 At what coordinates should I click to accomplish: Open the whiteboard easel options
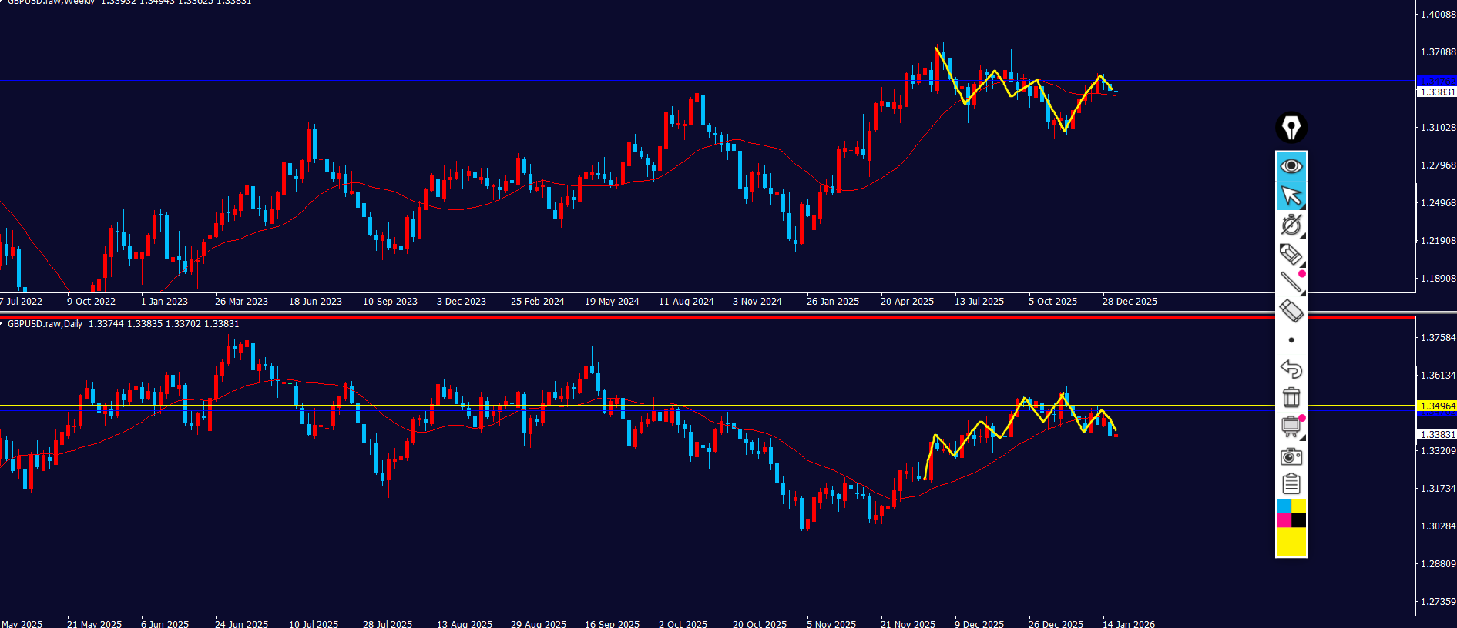(1291, 426)
